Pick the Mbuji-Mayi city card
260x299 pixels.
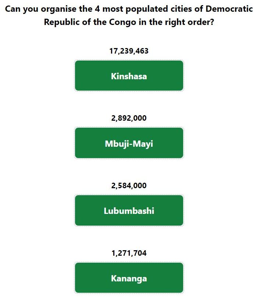coord(129,143)
